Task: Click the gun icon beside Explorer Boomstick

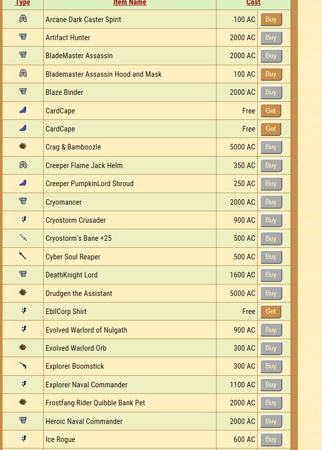Action: [x=23, y=365]
